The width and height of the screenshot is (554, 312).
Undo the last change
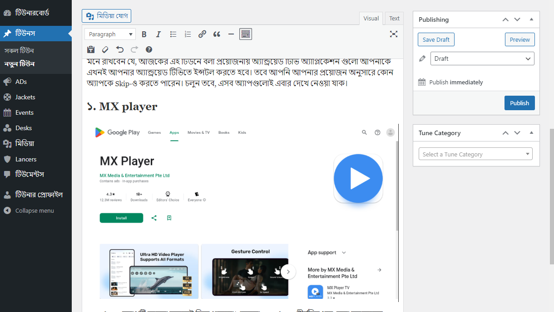click(x=120, y=49)
